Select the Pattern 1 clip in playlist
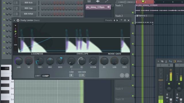 pyautogui.click(x=145, y=19)
